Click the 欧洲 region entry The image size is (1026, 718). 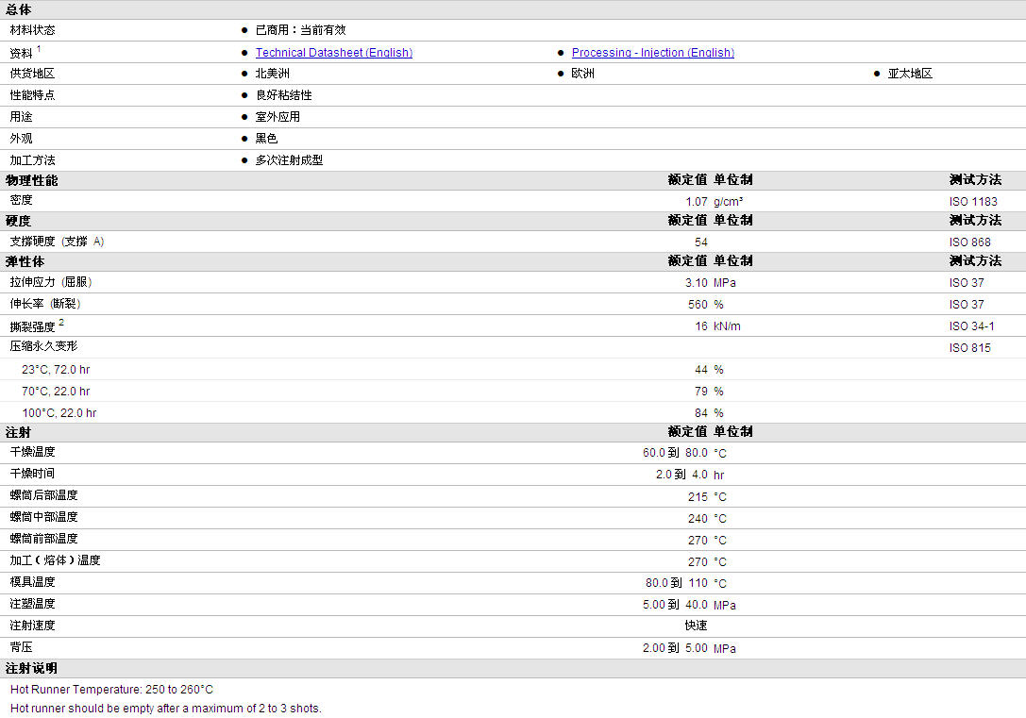(583, 74)
